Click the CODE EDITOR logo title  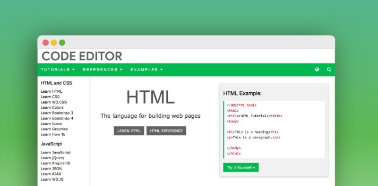tap(82, 56)
